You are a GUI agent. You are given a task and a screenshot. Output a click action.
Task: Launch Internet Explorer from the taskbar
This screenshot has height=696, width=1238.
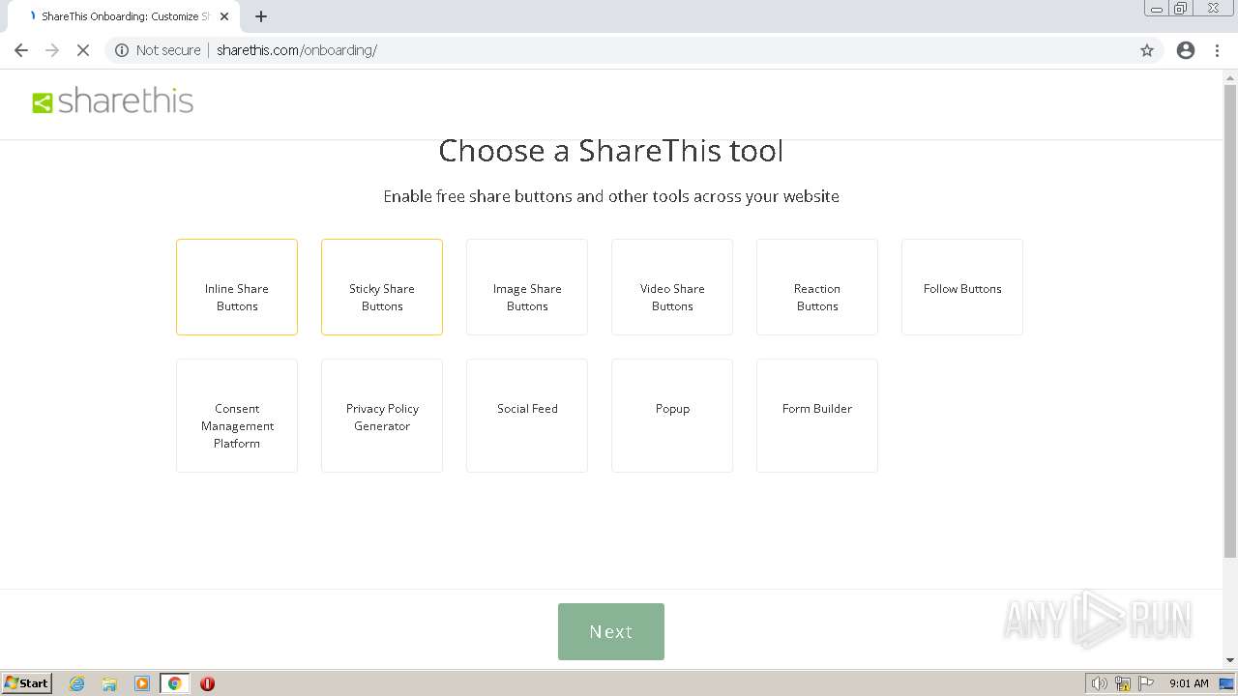(x=77, y=683)
